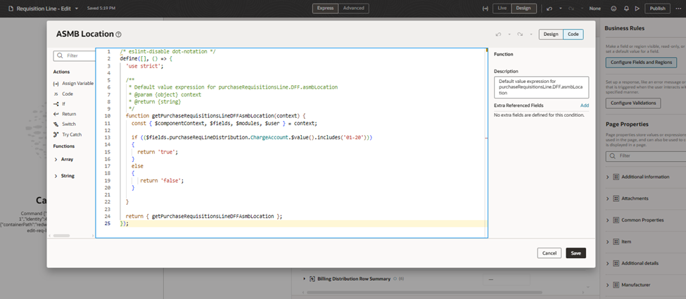Click line number 25 in the gutter
Image resolution: width=686 pixels, height=299 pixels.
[x=108, y=223]
